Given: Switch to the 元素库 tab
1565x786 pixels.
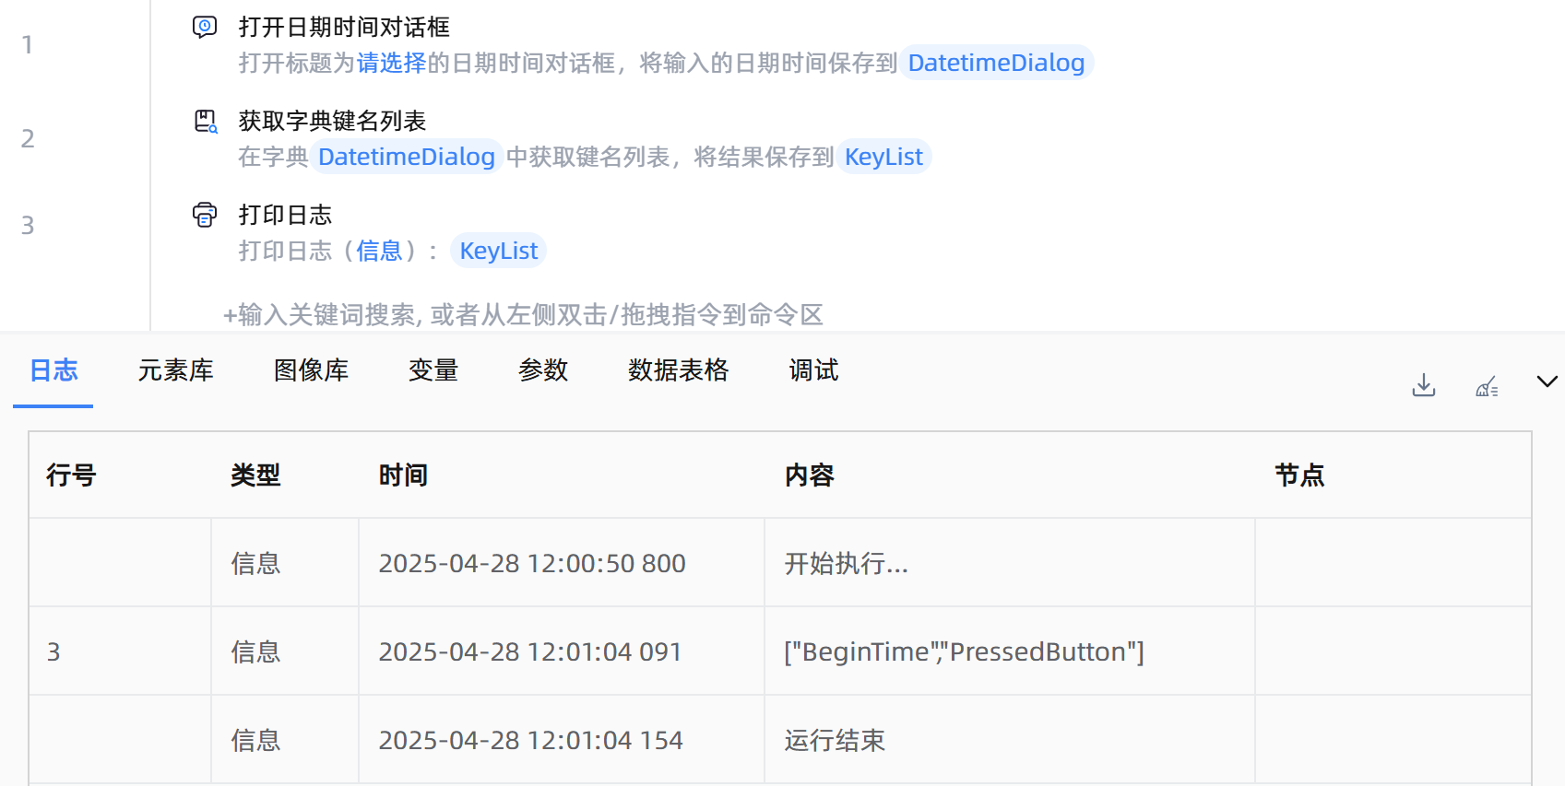Looking at the screenshot, I should click(x=175, y=370).
